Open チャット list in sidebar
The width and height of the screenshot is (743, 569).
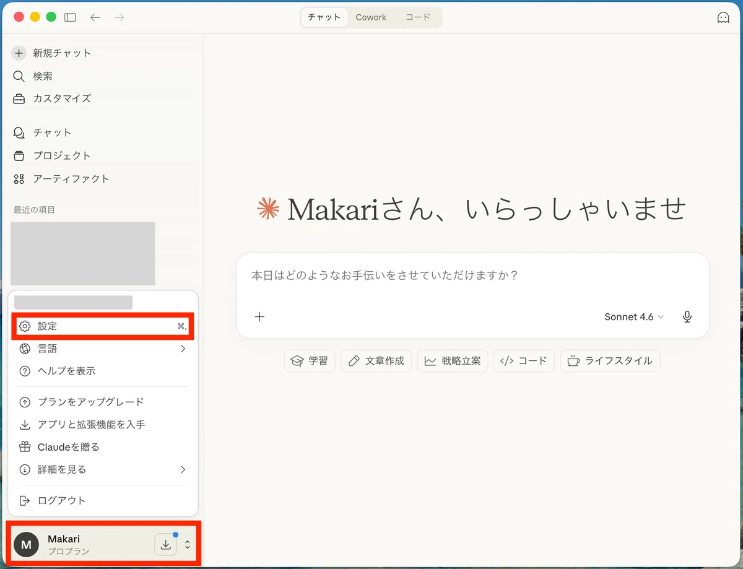[x=42, y=132]
